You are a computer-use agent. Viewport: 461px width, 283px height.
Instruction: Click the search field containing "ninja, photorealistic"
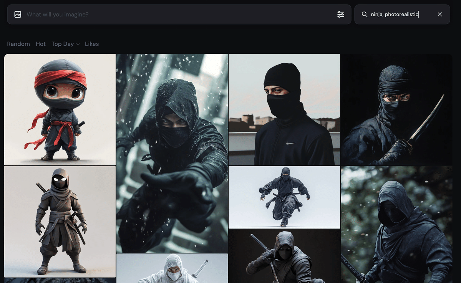402,14
